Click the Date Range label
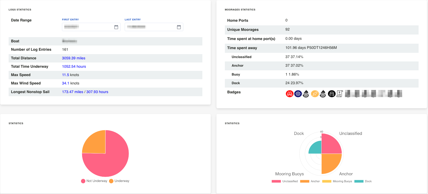 tap(21, 20)
